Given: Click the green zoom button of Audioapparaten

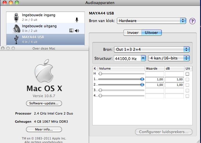Looking at the screenshot, I should tap(17, 3).
